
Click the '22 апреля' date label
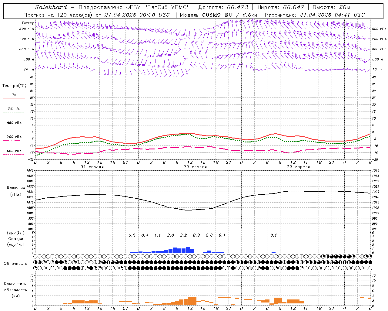coord(195,167)
